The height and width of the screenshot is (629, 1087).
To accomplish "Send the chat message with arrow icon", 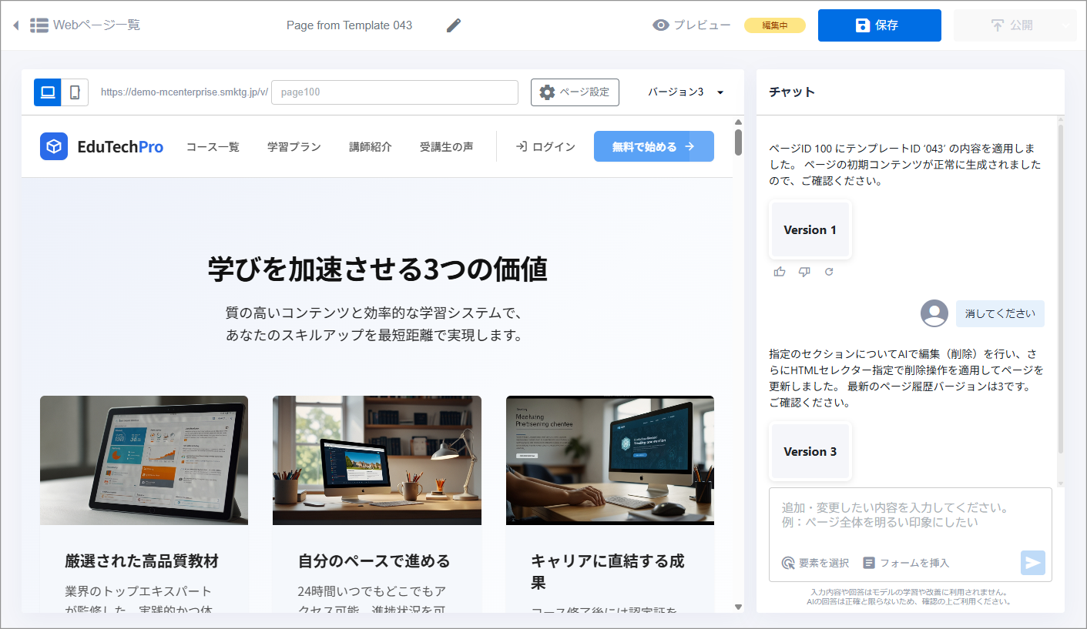I will pyautogui.click(x=1033, y=563).
